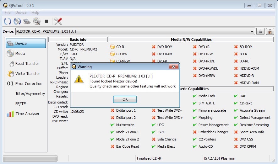Click the black stop square toolbar button
The height and width of the screenshot is (164, 278).
[46, 21]
